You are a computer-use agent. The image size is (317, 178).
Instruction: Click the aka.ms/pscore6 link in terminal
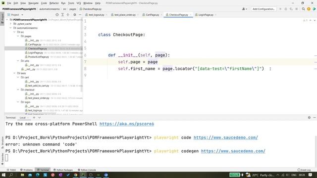click(x=127, y=124)
